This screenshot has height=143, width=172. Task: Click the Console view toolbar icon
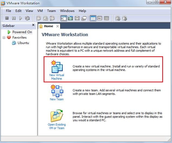click(x=106, y=18)
